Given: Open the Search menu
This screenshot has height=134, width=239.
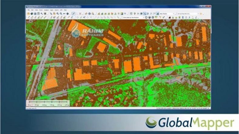Looking at the screenshot, I should click(56, 10).
